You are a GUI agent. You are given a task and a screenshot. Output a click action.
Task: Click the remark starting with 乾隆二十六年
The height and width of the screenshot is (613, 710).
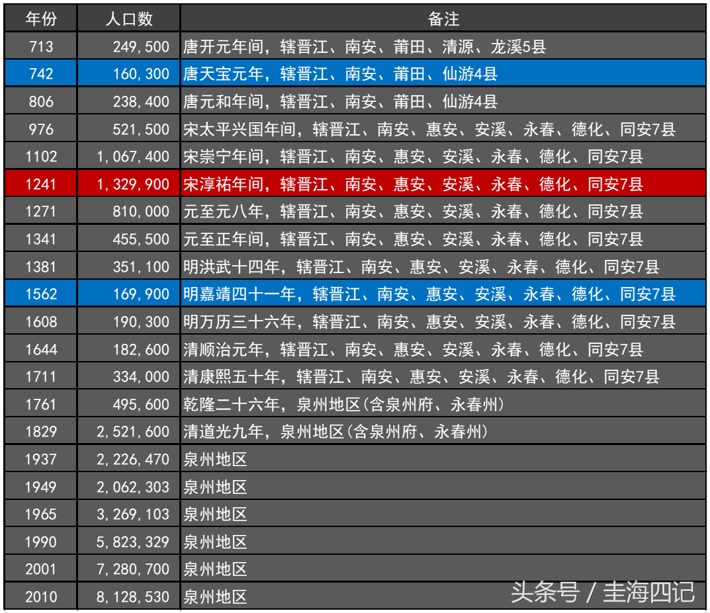343,404
